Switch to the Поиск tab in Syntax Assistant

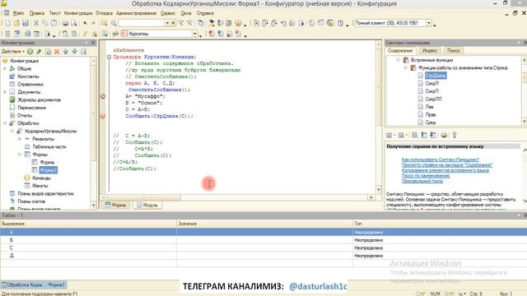453,51
